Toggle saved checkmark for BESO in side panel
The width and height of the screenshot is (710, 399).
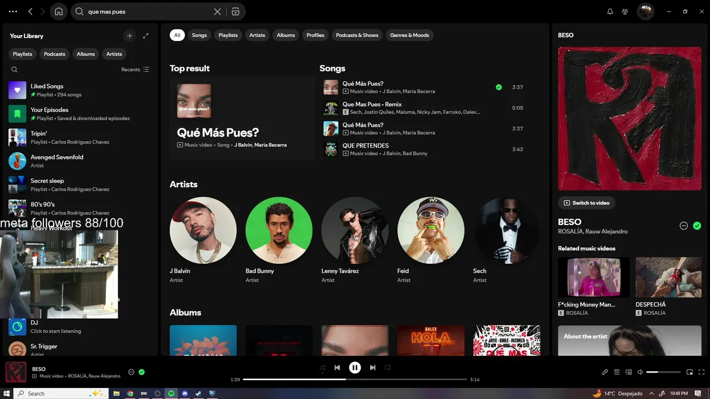click(697, 226)
